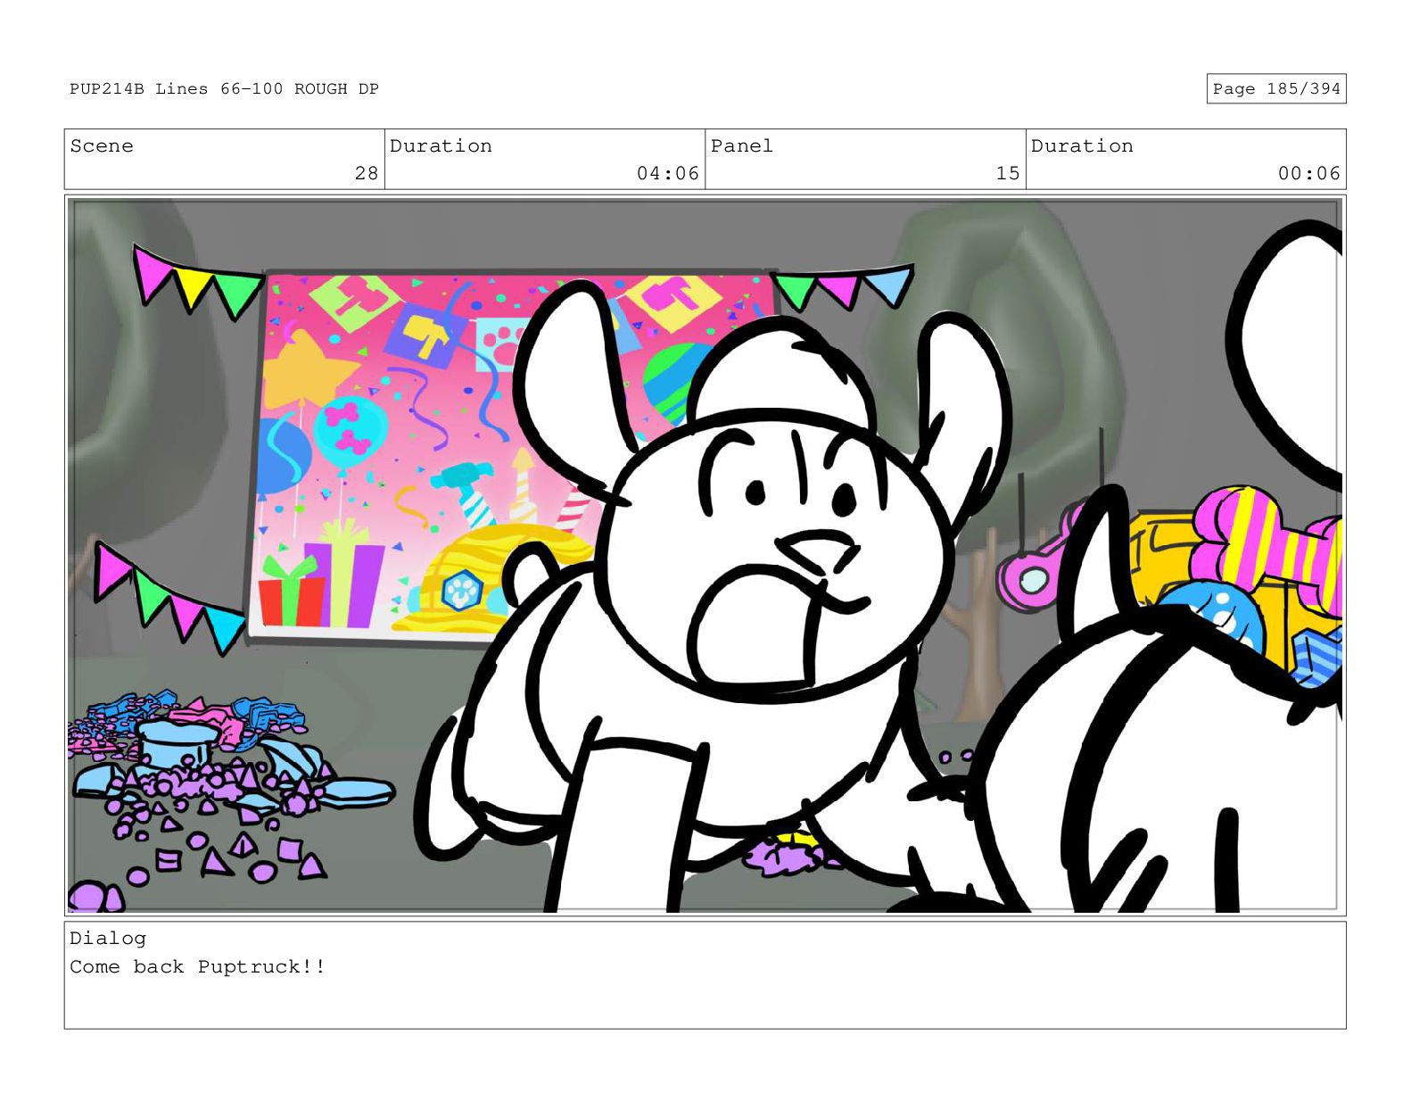Screen dimensions: 1411x1093
Task: Click the panel duration value "00:06"
Action: point(1308,173)
